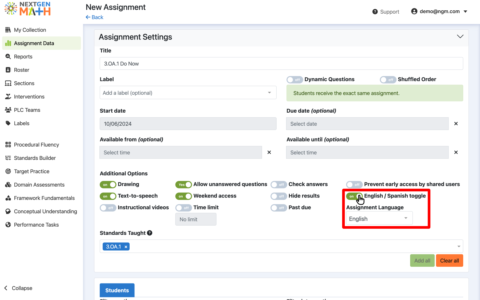Turn off the Drawing toggle
Image resolution: width=480 pixels, height=300 pixels.
tap(108, 184)
